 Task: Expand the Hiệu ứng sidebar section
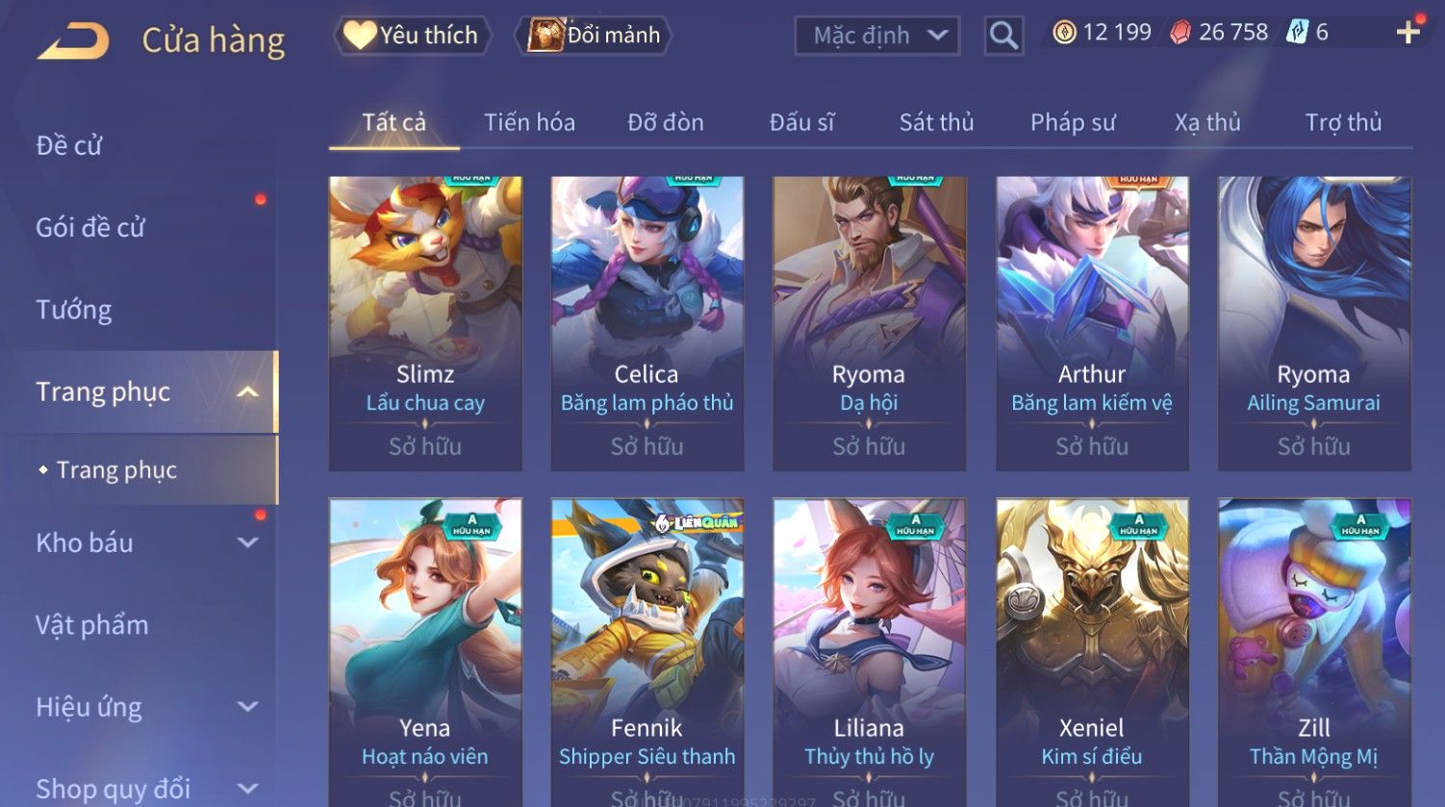[x=247, y=708]
